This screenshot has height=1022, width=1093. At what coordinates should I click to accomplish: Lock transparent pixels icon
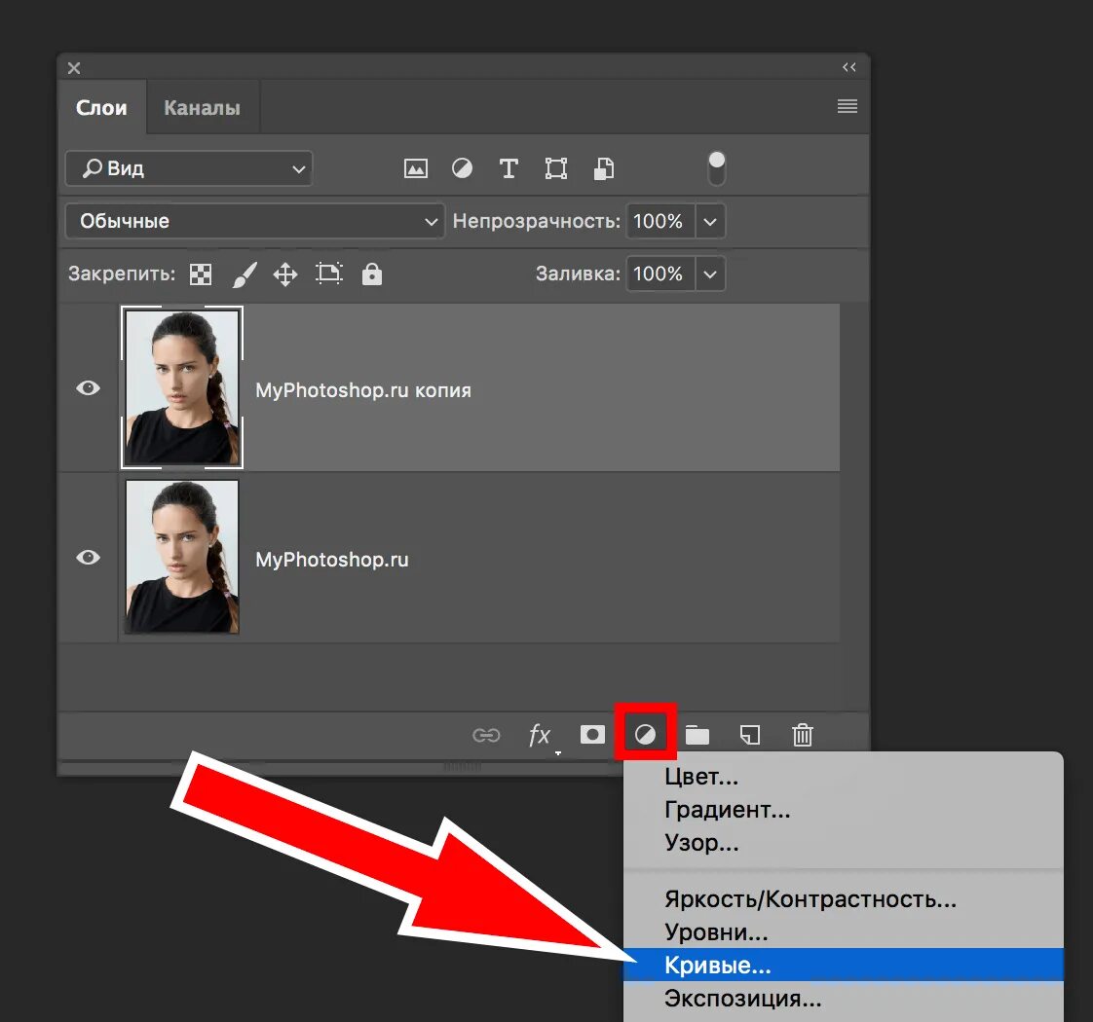[201, 274]
